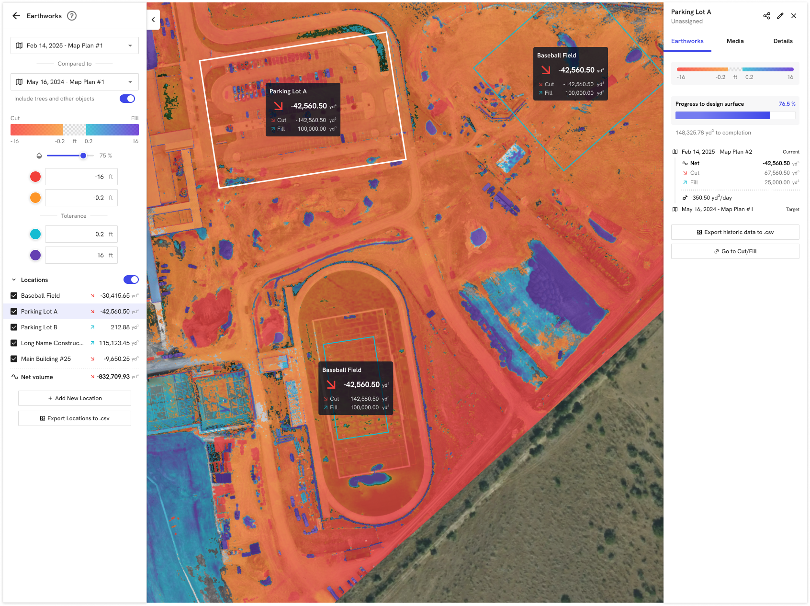Click map icon next to May 16, 2024 target plan
Screen dimensions: 810x606
tap(675, 209)
